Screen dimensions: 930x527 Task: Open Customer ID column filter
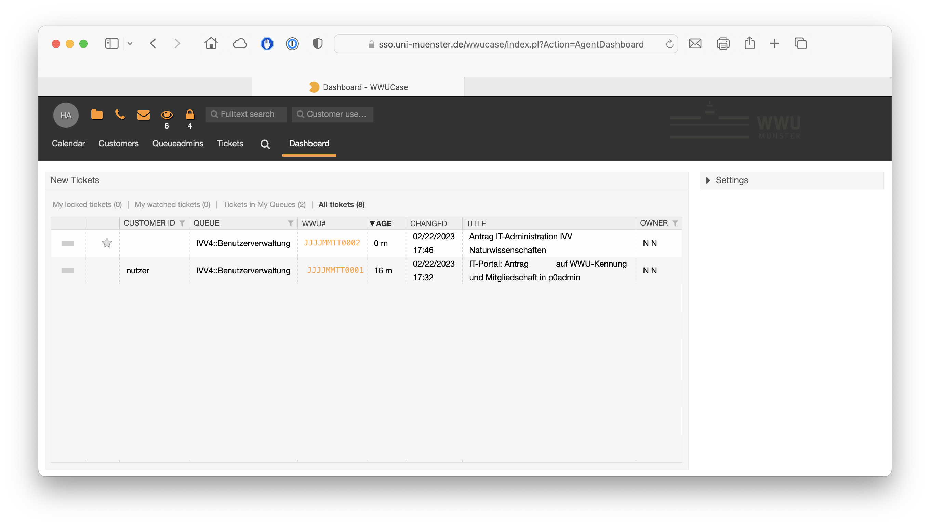[182, 223]
